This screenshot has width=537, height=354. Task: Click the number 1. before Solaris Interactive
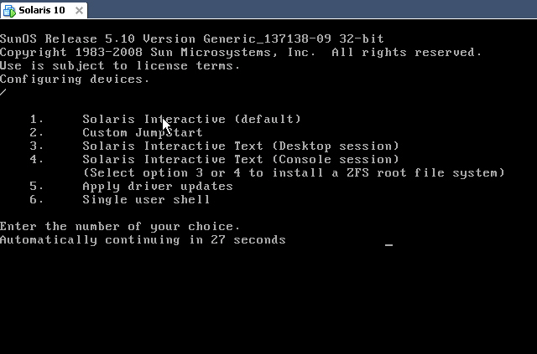[36, 119]
